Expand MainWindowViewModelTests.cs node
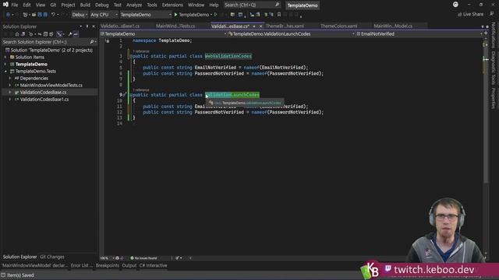 [10, 85]
